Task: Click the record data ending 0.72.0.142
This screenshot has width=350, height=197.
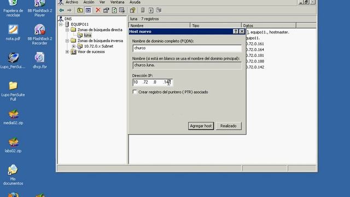Action: coord(255,67)
